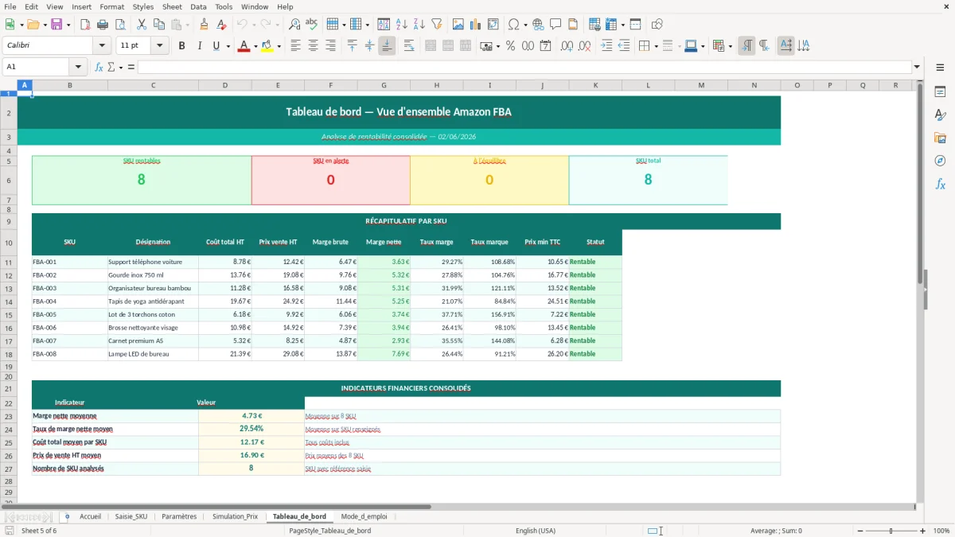Click the Spelling check icon

pyautogui.click(x=311, y=25)
